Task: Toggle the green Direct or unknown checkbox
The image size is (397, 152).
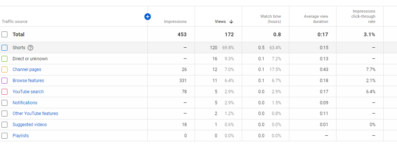Action: pyautogui.click(x=4, y=59)
